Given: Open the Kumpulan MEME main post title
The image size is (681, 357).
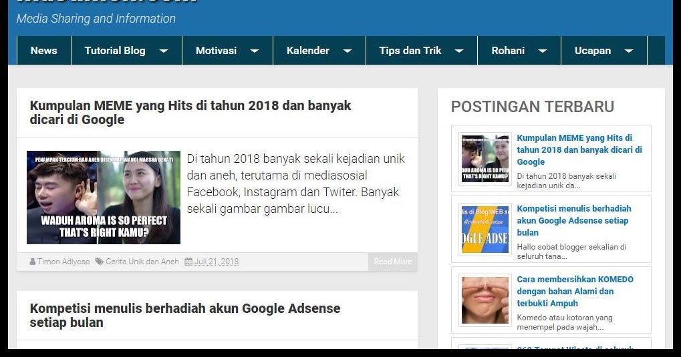Looking at the screenshot, I should click(190, 112).
